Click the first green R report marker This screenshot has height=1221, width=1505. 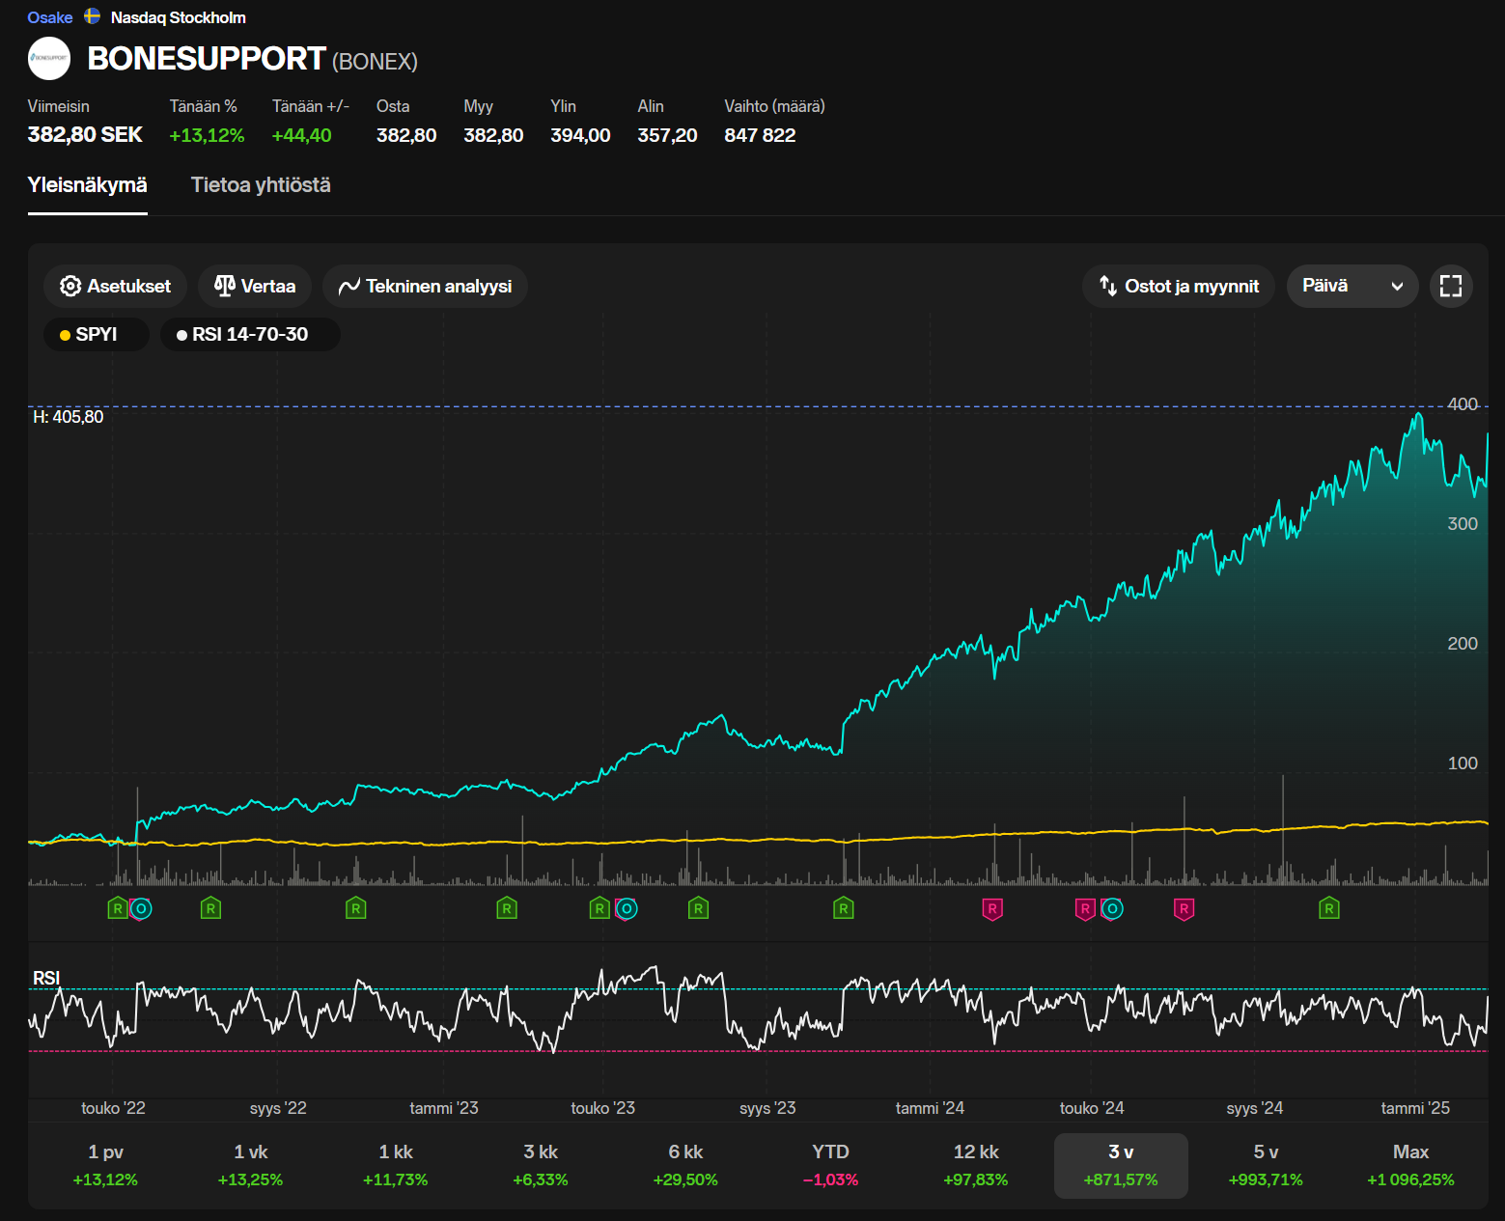pyautogui.click(x=117, y=908)
